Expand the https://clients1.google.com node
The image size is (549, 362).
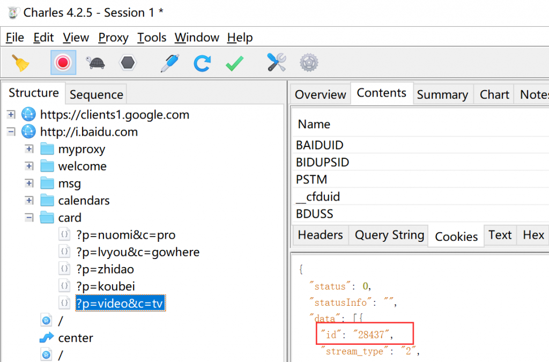coord(11,114)
